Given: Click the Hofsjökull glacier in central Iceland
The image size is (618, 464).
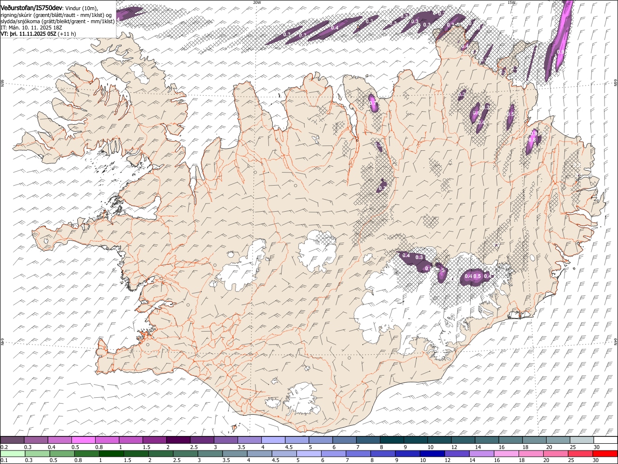Looking at the screenshot, I should pos(318,251).
